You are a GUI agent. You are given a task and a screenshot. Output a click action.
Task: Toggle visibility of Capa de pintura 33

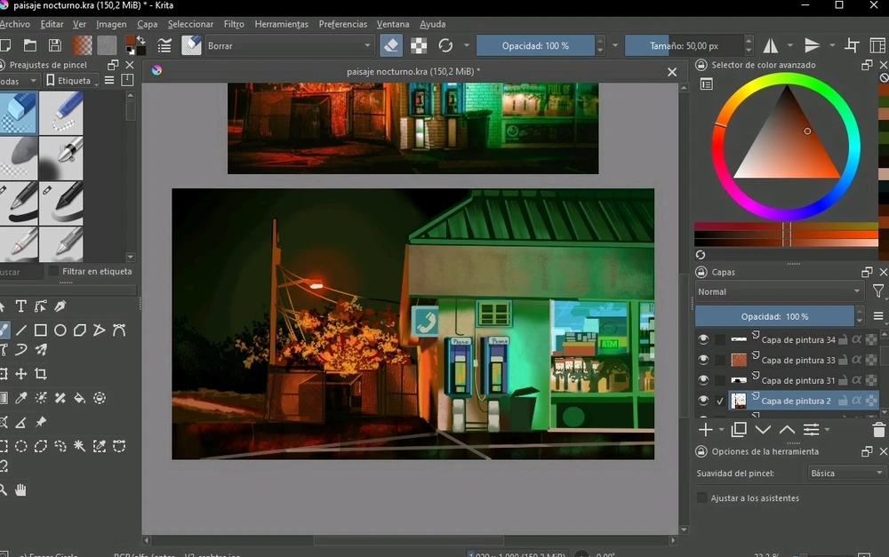(x=703, y=360)
